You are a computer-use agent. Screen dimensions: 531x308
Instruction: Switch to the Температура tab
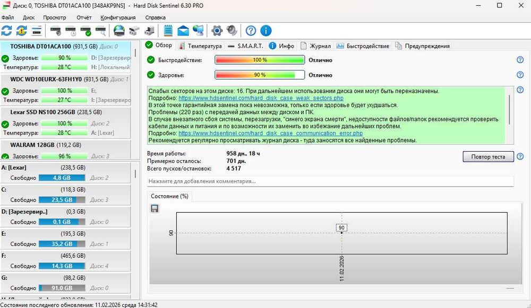200,46
